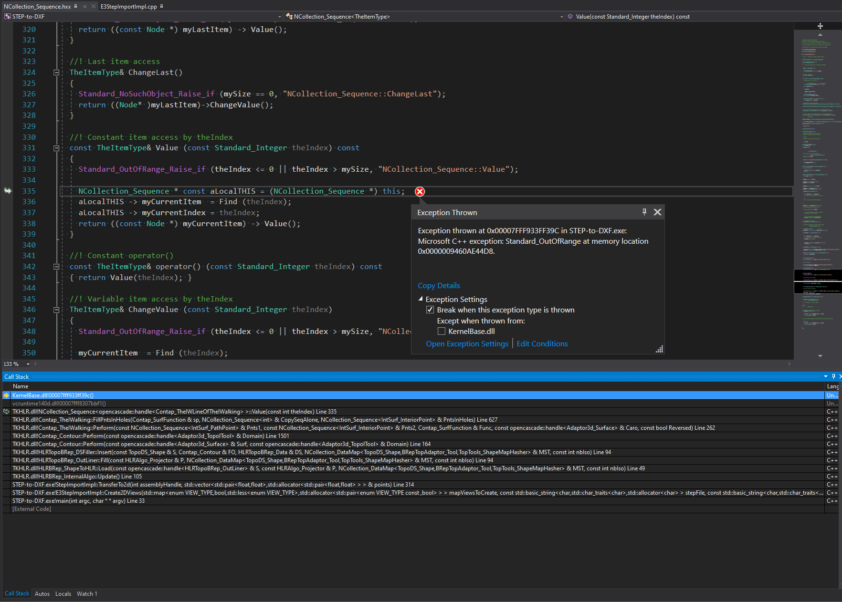Click the scroll-up arrow of the editor scrollbar

[x=820, y=34]
